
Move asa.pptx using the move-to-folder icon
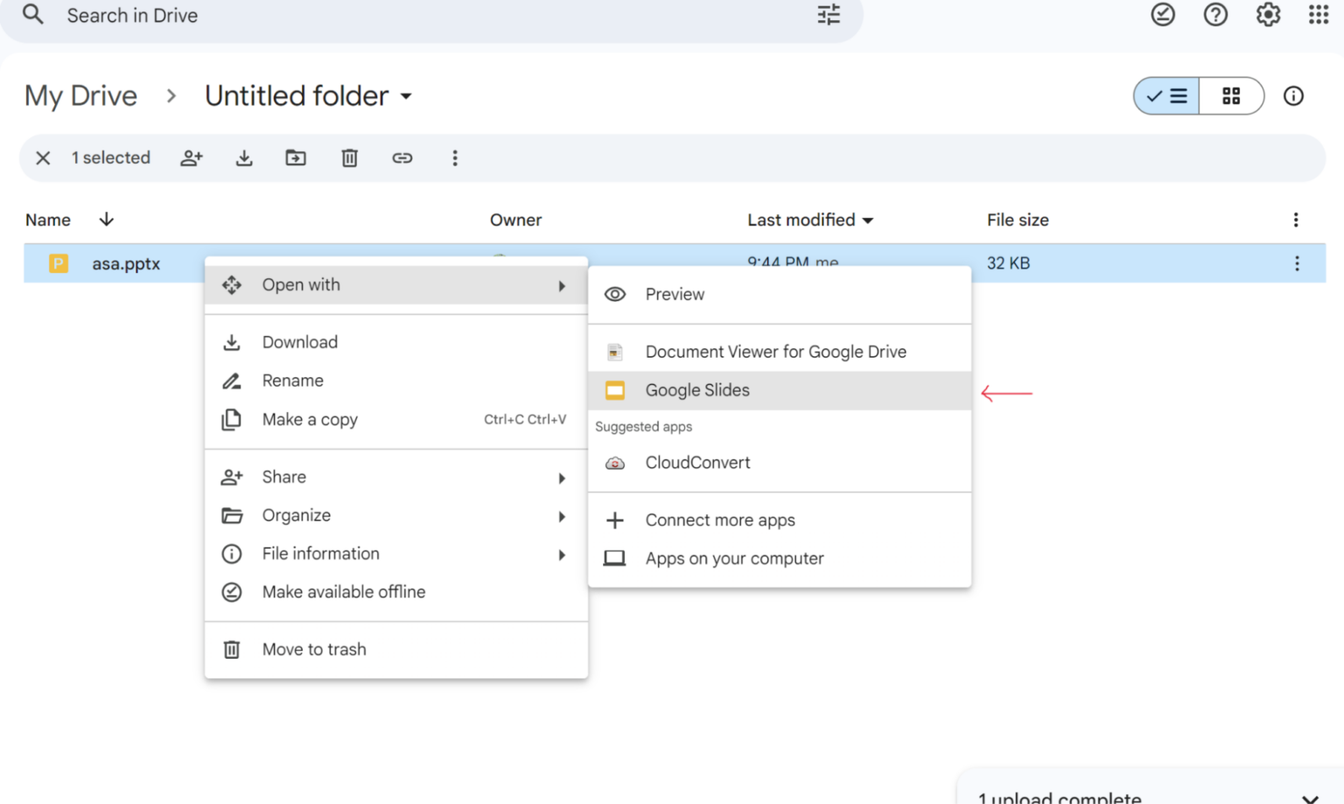296,158
